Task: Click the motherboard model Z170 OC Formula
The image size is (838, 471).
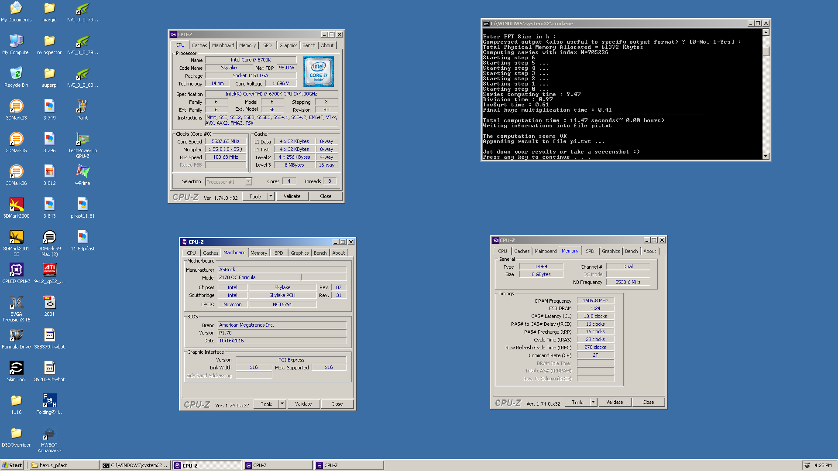Action: tap(259, 277)
